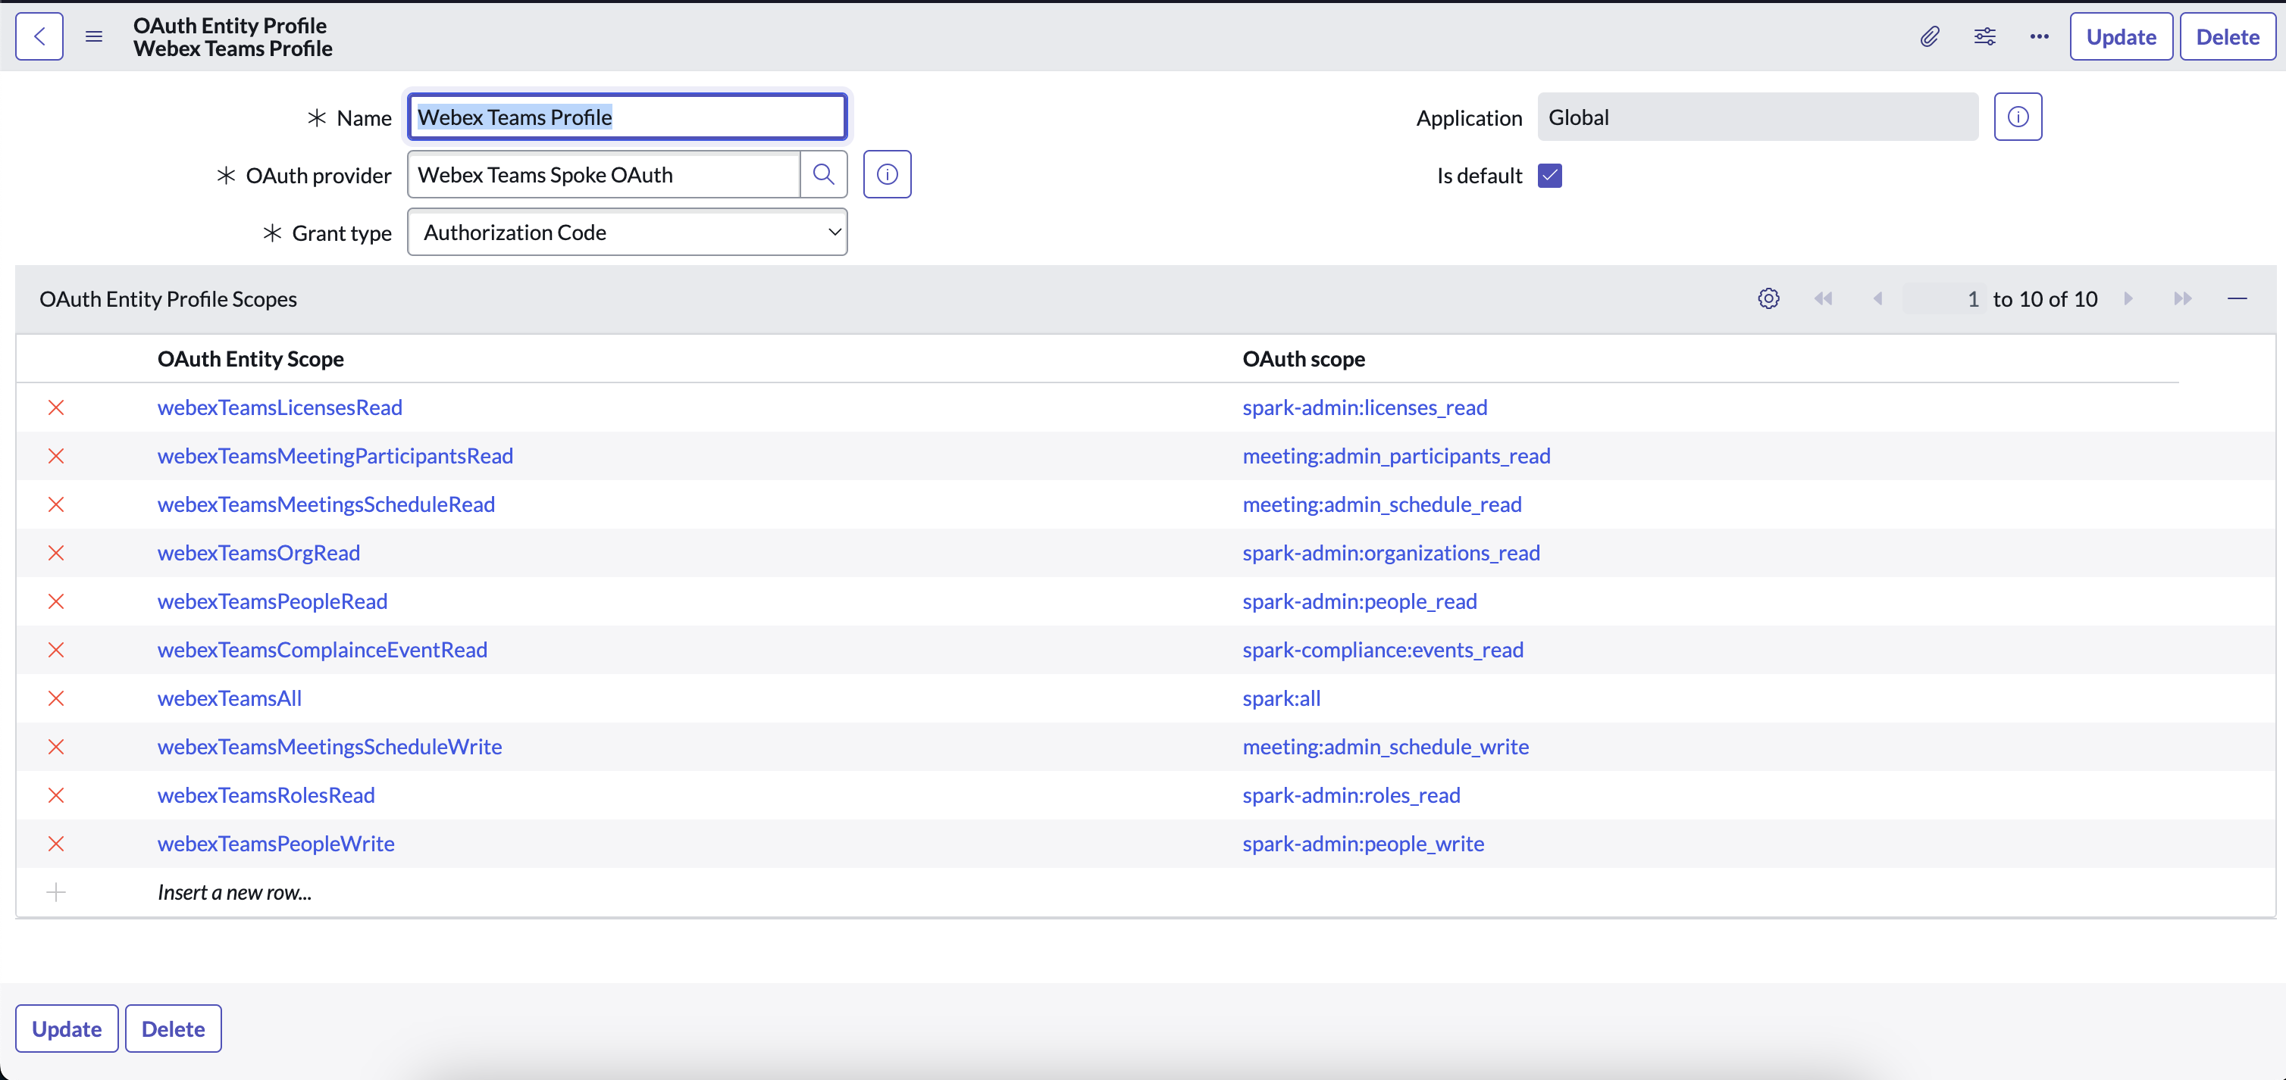This screenshot has width=2286, height=1080.
Task: Remove the webexTeamsPeopleWrite row
Action: pos(56,844)
